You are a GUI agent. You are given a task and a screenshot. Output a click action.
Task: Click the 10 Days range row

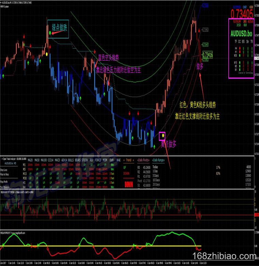[156, 180]
